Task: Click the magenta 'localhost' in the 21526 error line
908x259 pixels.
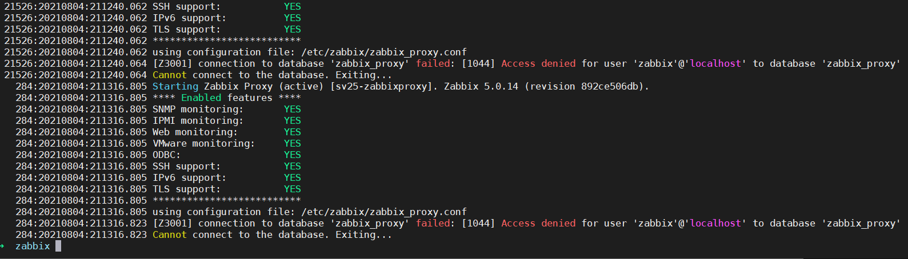Action: tap(715, 63)
